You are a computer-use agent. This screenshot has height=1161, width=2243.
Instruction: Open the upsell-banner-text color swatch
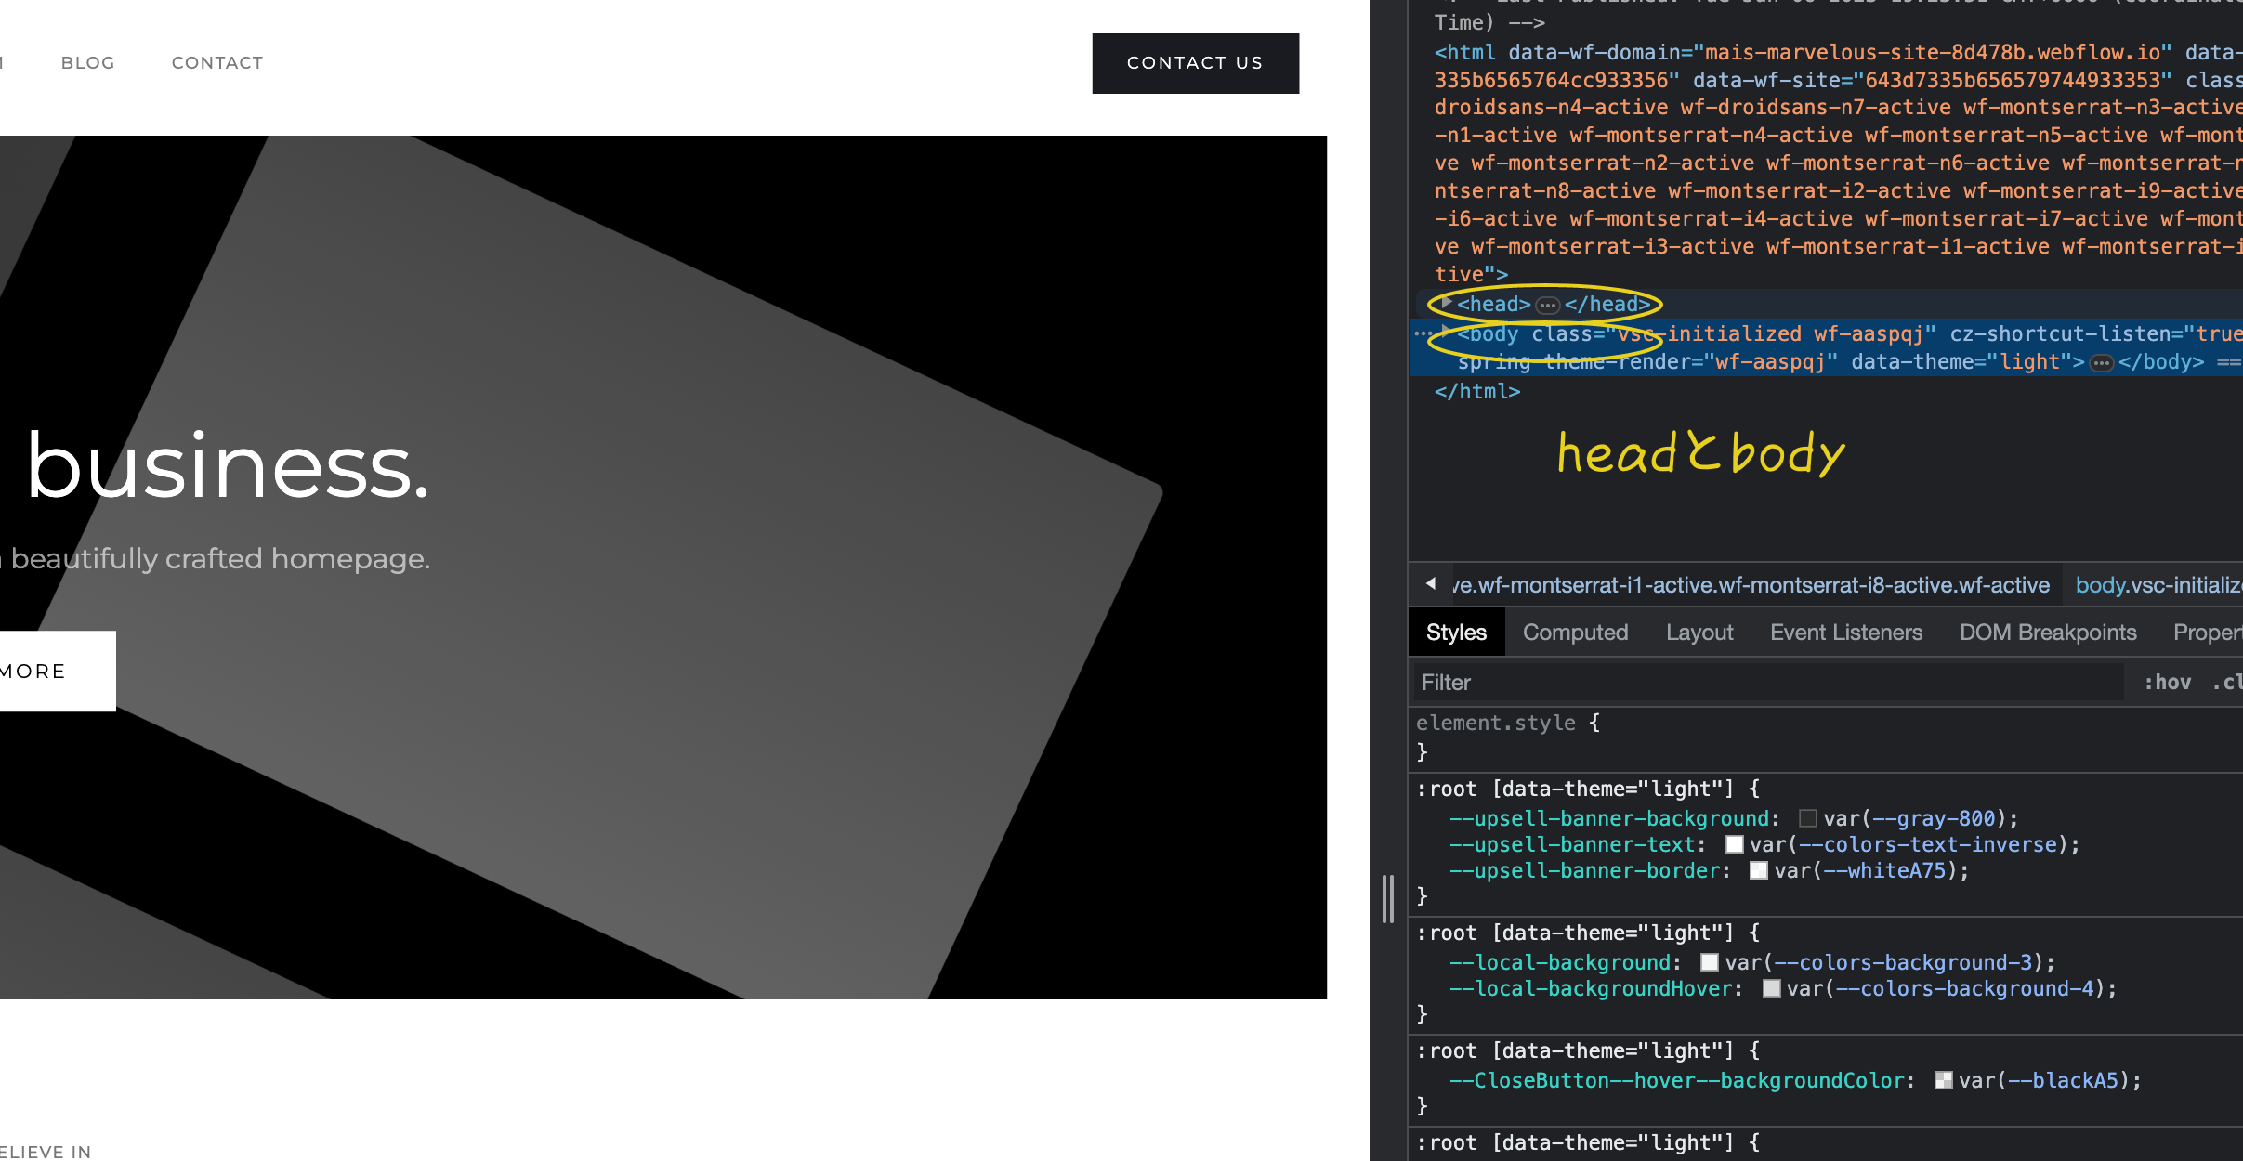[x=1734, y=844]
